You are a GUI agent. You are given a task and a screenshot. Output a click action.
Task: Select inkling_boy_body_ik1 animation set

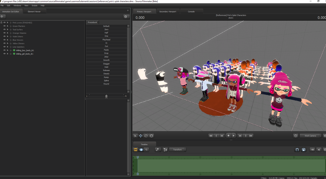(x=25, y=50)
